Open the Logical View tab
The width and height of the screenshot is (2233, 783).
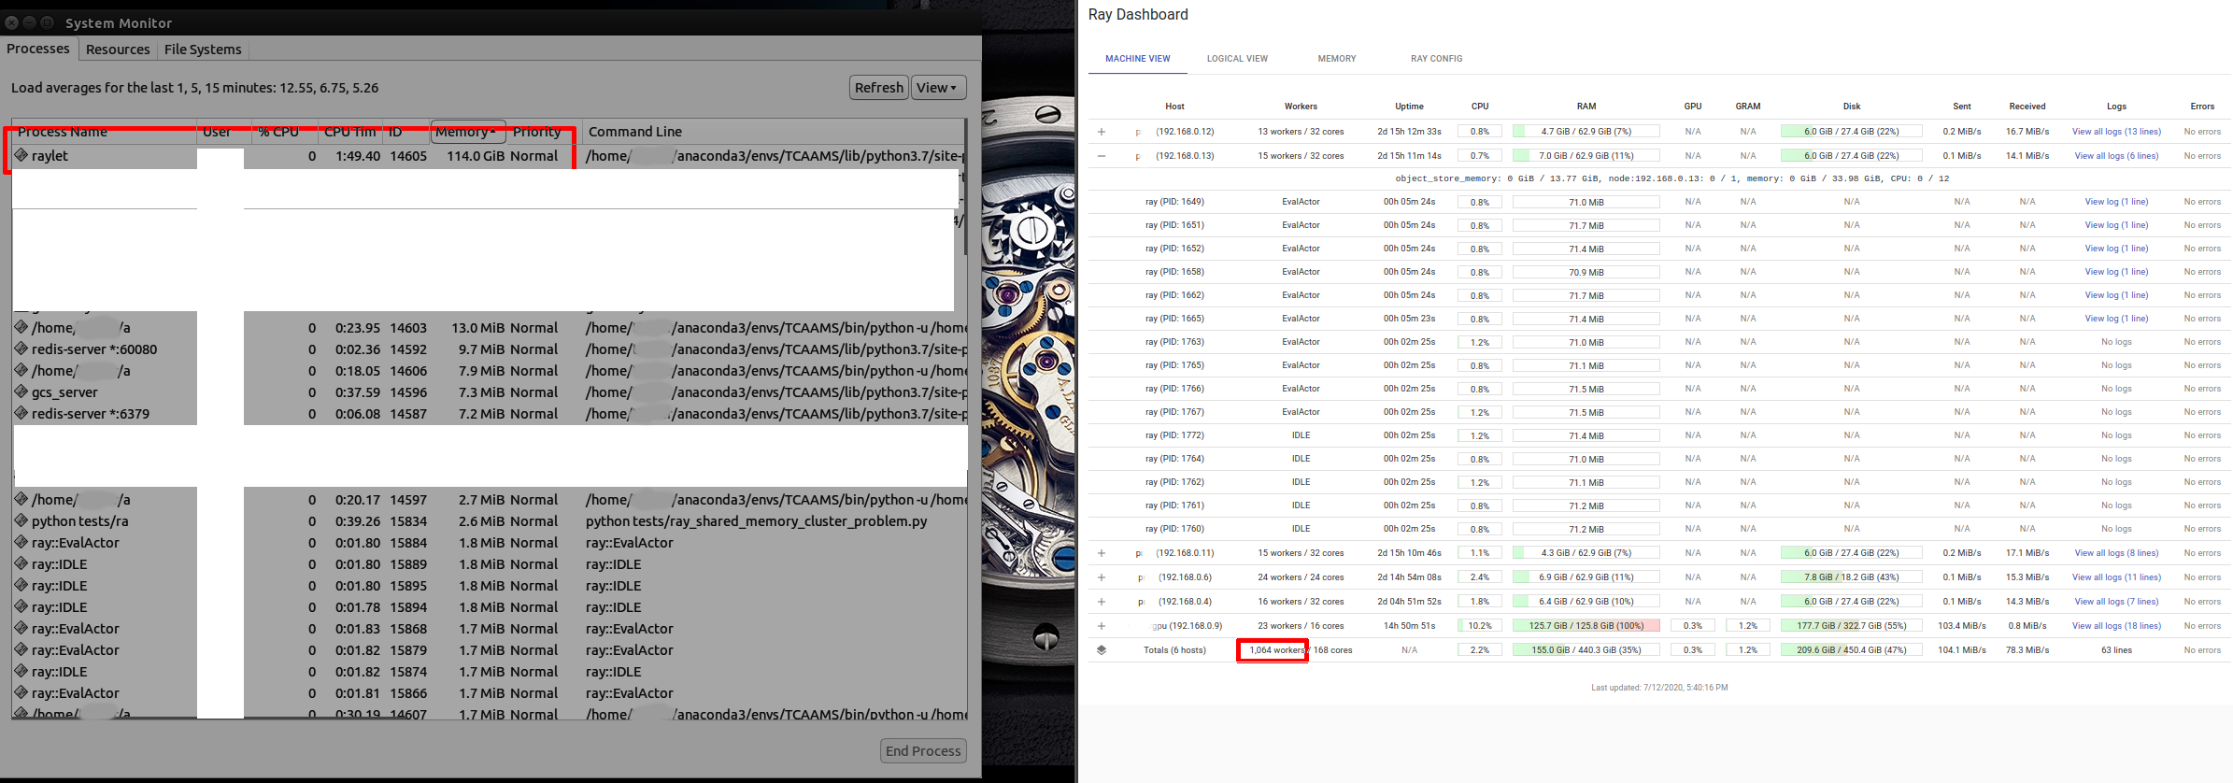pos(1237,59)
